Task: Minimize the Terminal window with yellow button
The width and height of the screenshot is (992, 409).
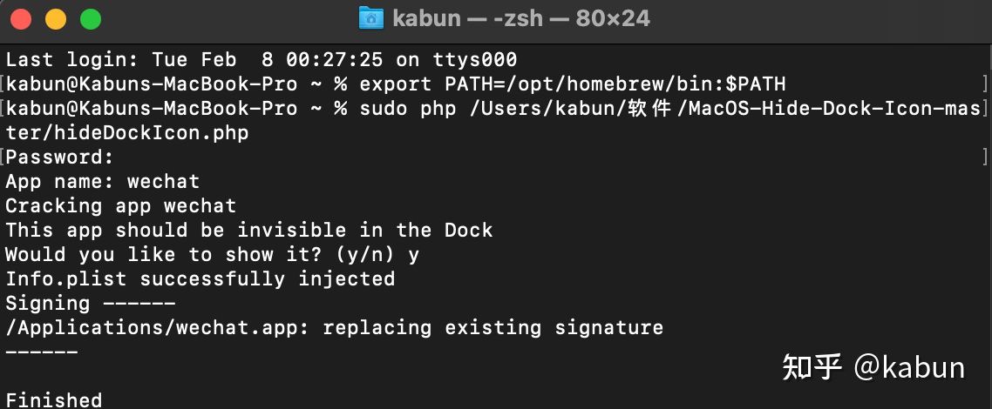Action: coord(56,19)
